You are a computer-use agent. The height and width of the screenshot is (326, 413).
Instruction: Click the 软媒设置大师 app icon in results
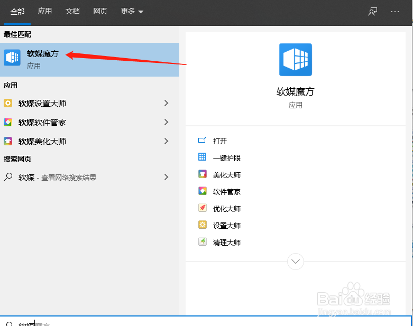tap(8, 103)
